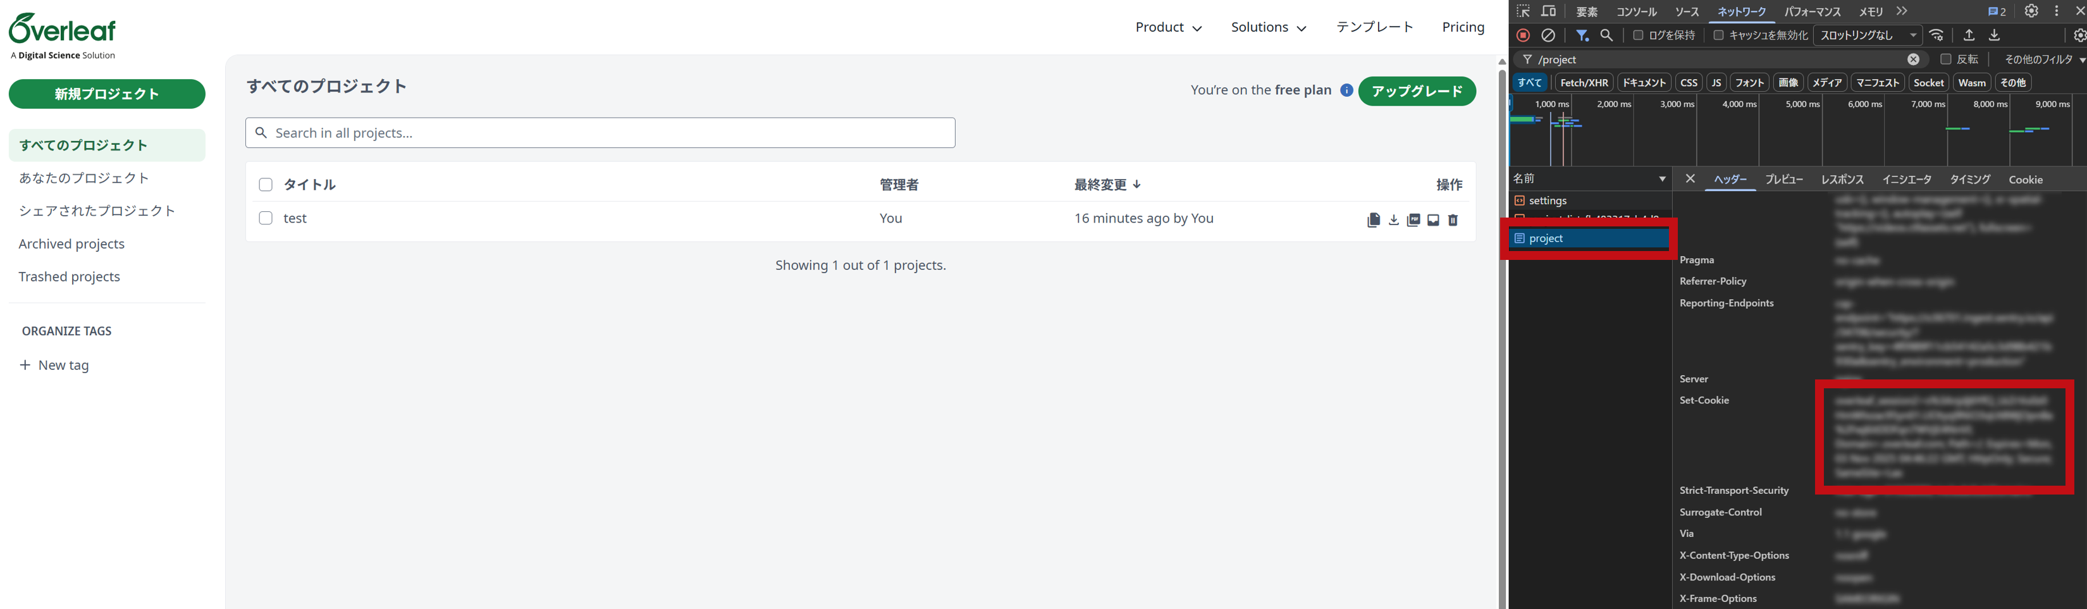
Task: Toggle the ログを保持 checkbox
Action: coord(1638,35)
